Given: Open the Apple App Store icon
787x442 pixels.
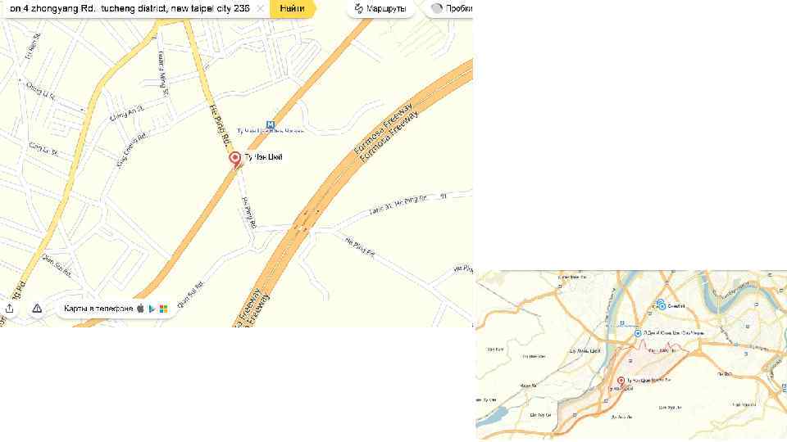Looking at the screenshot, I should (x=140, y=309).
